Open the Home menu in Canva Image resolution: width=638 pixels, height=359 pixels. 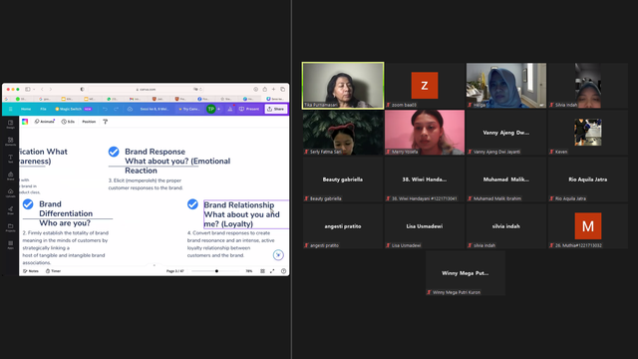pos(26,109)
